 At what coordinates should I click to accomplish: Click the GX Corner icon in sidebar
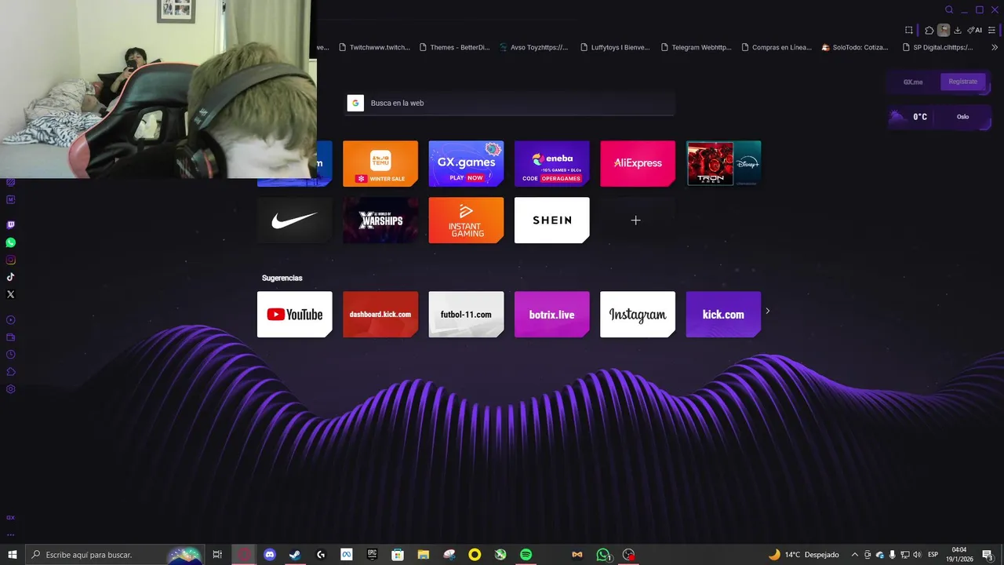(10, 518)
